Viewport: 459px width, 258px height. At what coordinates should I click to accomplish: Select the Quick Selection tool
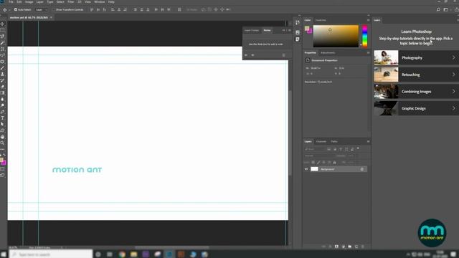(3, 43)
